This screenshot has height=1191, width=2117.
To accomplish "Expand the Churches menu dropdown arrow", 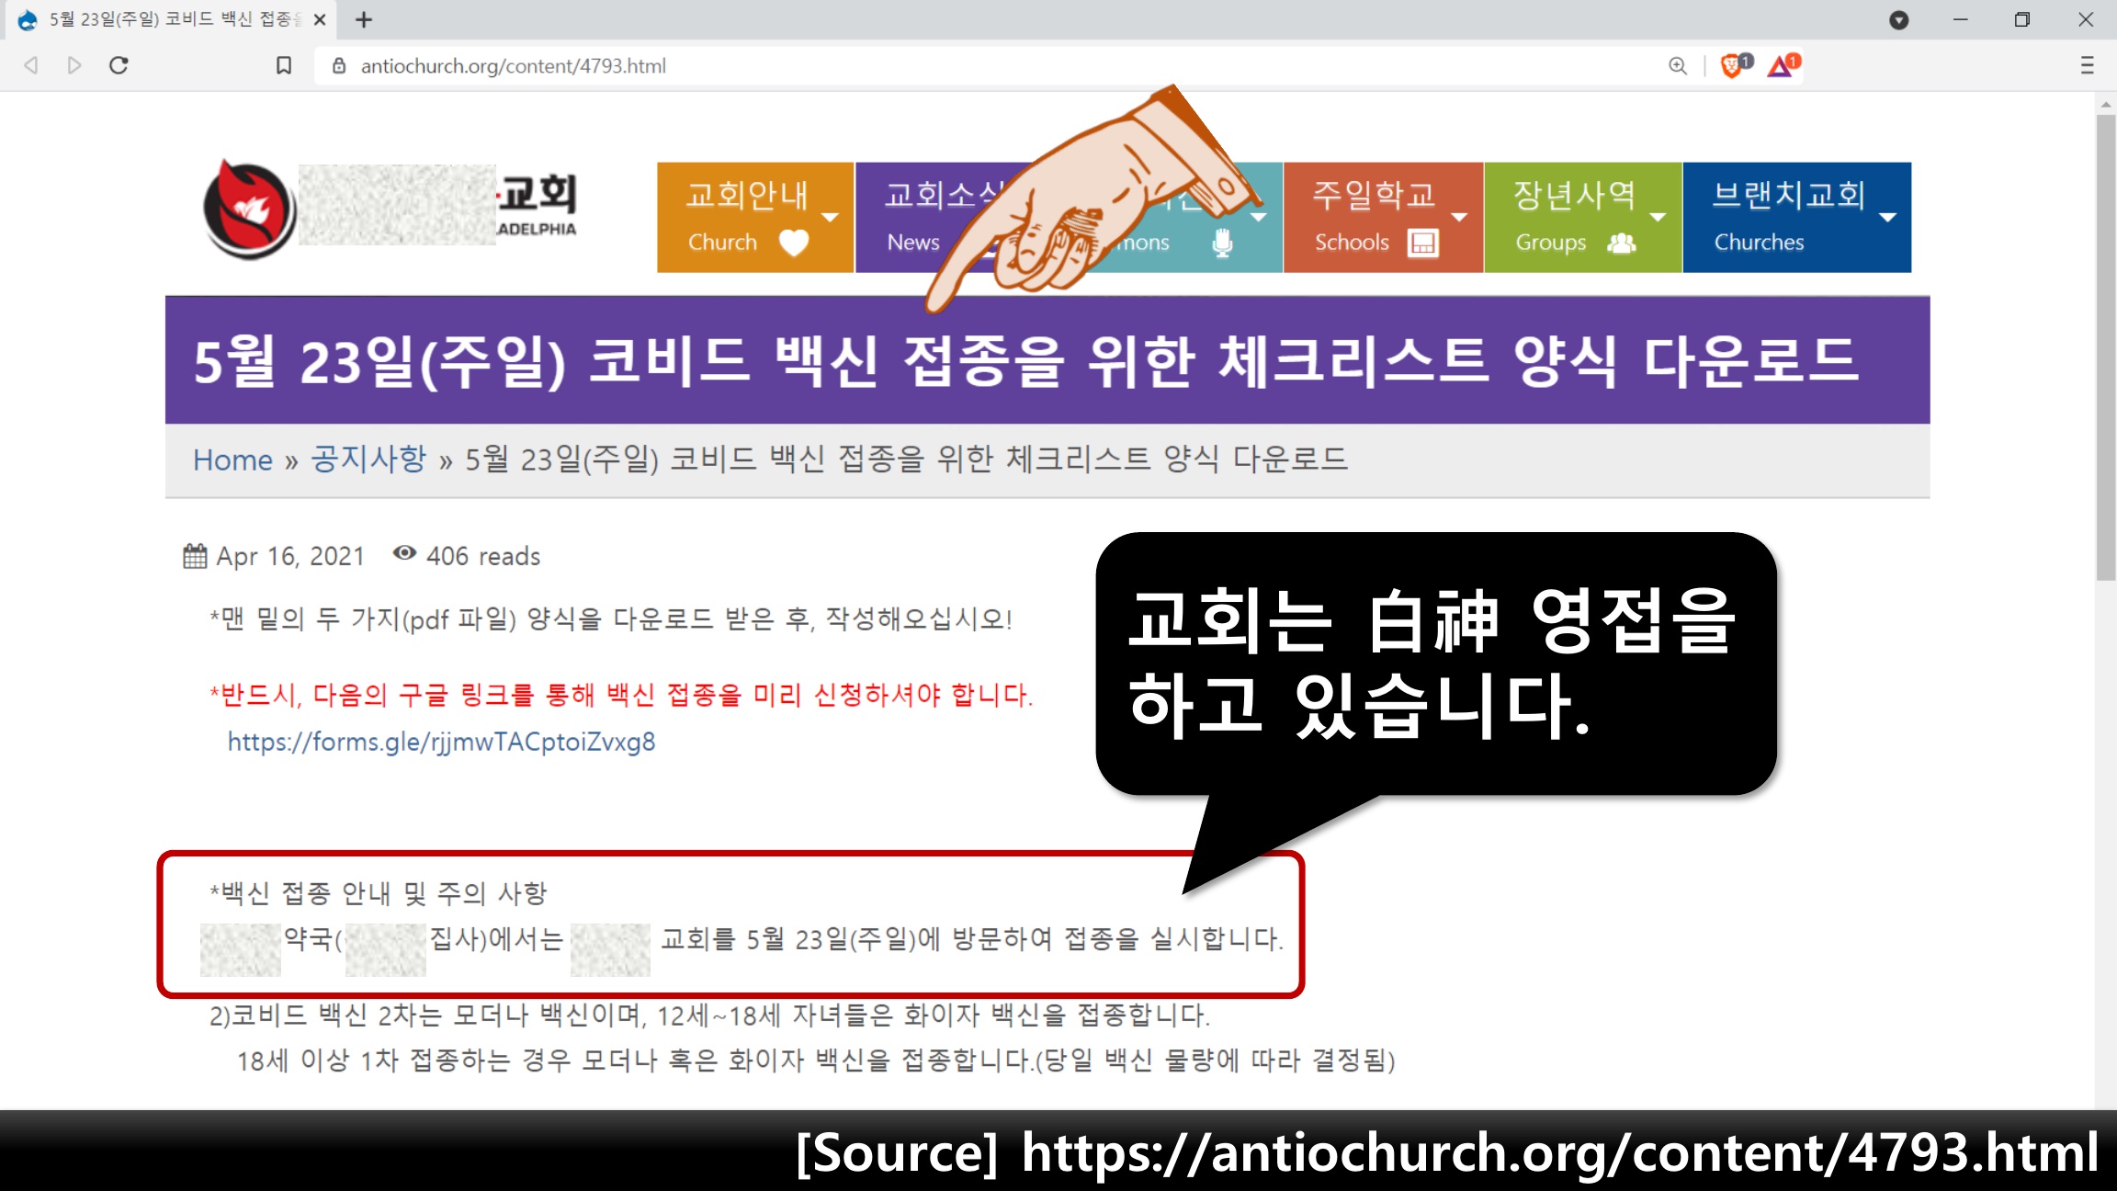I will (1888, 218).
